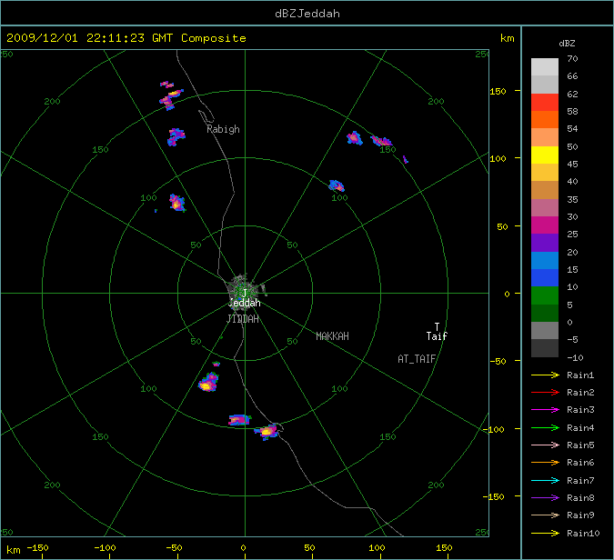The width and height of the screenshot is (614, 560).
Task: Click the AT_TAIF region label
Action: pyautogui.click(x=417, y=359)
